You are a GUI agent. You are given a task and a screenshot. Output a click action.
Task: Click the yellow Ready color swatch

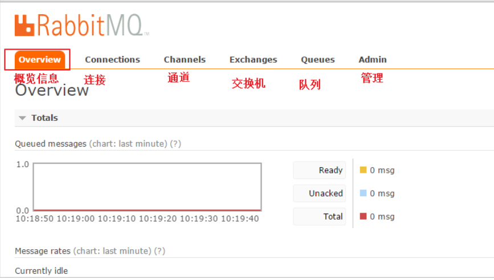coord(363,170)
